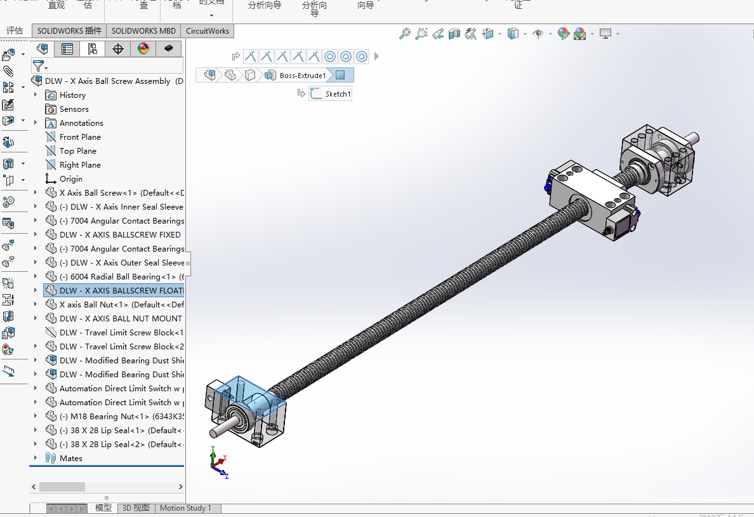
Task: Click Sketch1 in the selection breadcrumb
Action: click(x=337, y=94)
